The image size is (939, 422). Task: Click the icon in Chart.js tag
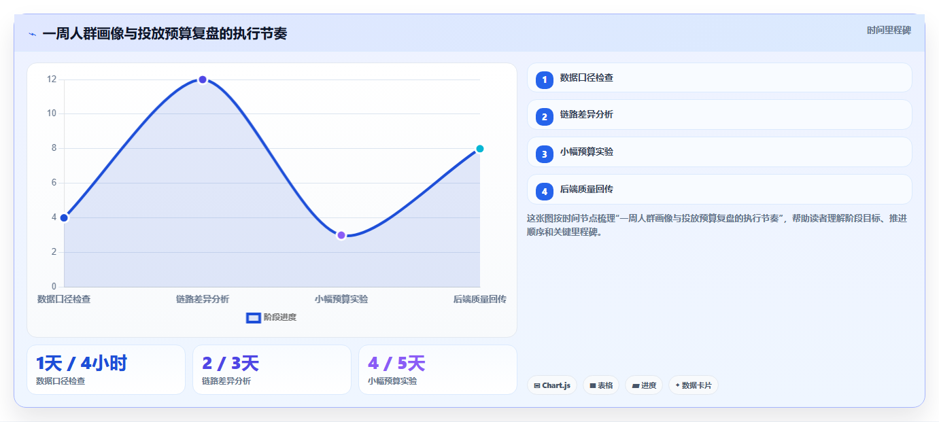[x=537, y=385]
